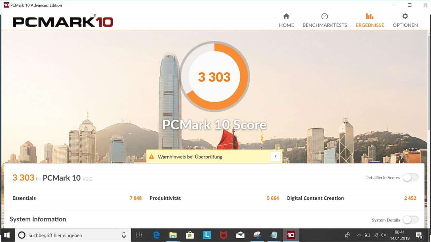This screenshot has width=431, height=242.
Task: Launch Microsoft Edge from the taskbar
Action: 156,235
